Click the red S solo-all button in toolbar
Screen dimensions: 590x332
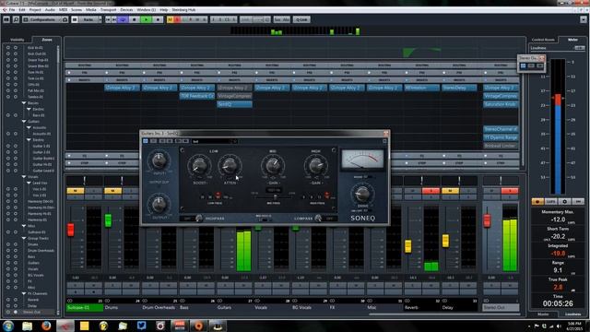(177, 19)
